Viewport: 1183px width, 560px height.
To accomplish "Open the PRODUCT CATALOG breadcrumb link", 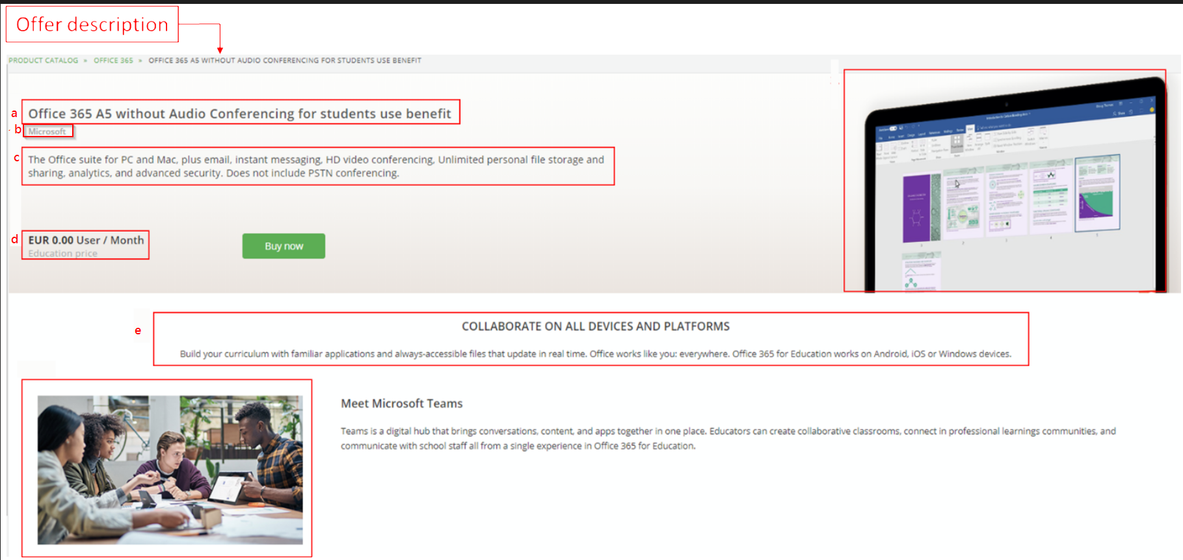I will pyautogui.click(x=43, y=60).
